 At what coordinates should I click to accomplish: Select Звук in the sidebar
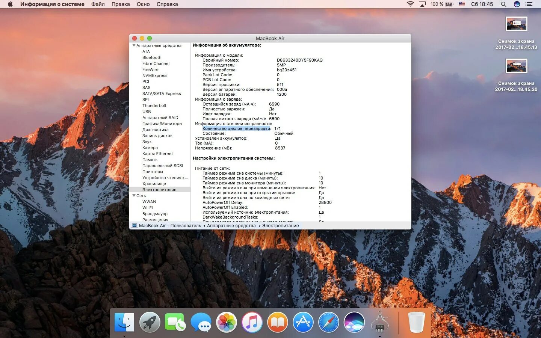point(147,142)
